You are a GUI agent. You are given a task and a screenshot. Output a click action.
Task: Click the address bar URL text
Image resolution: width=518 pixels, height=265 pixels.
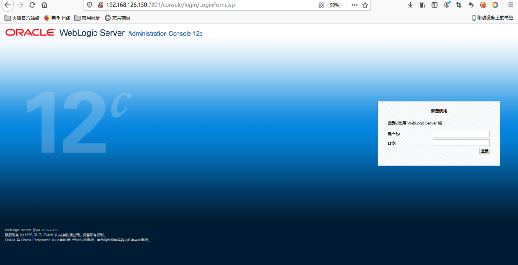click(171, 5)
